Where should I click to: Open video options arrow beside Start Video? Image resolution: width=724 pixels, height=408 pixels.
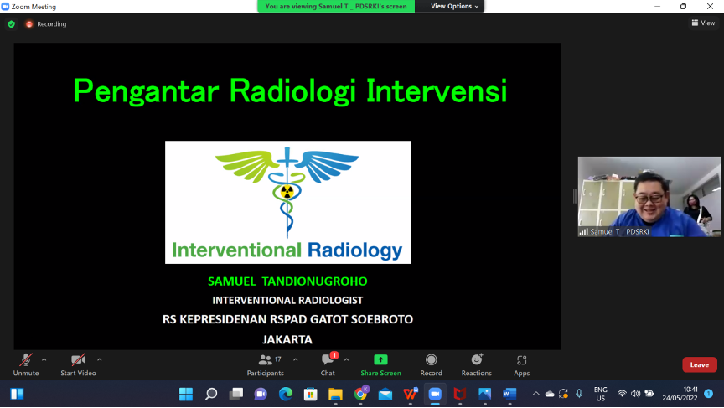coord(99,359)
